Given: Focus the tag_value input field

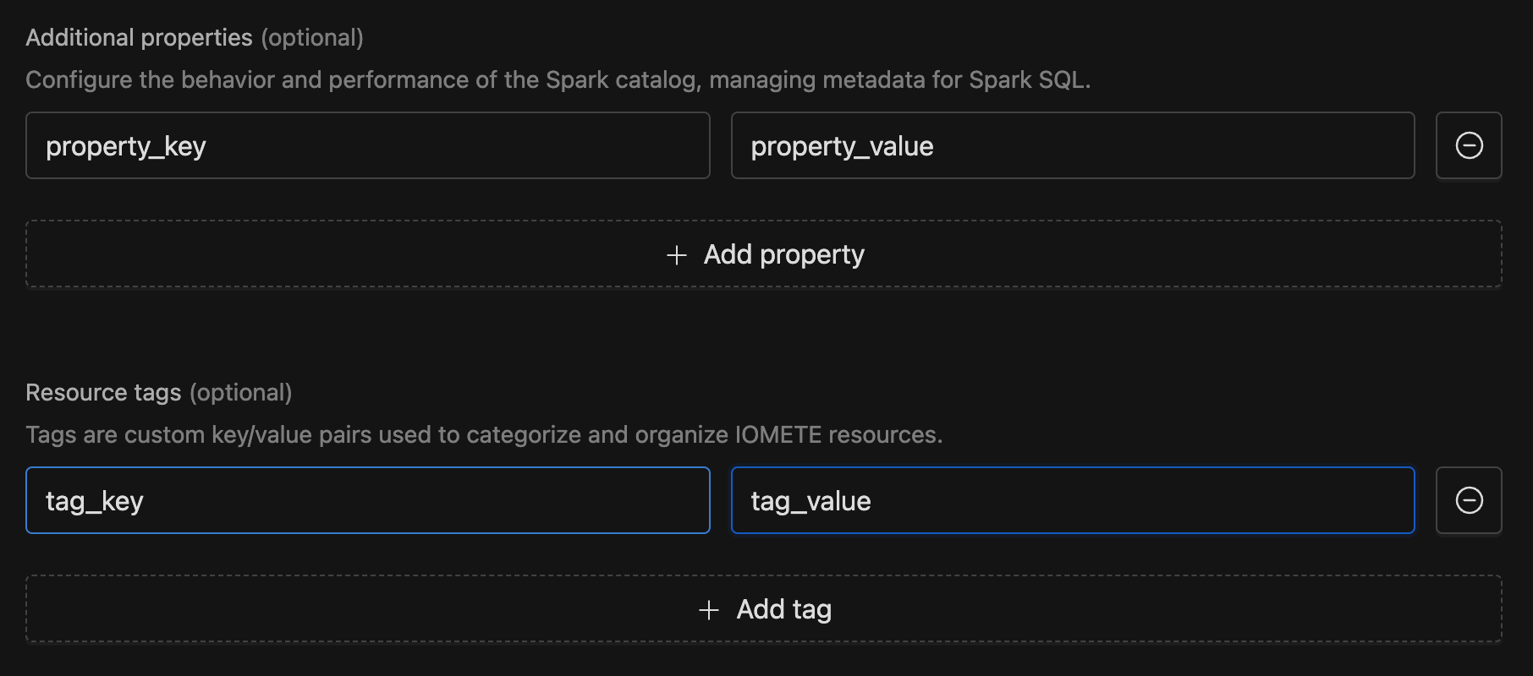Looking at the screenshot, I should (1073, 500).
